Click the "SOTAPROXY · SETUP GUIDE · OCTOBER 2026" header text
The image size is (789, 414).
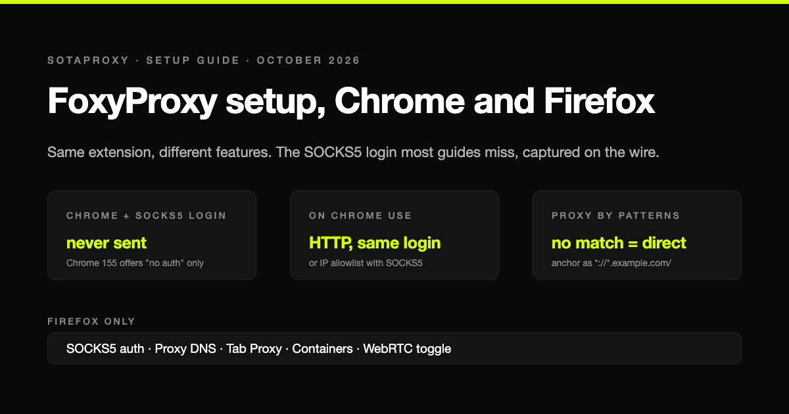pos(204,60)
